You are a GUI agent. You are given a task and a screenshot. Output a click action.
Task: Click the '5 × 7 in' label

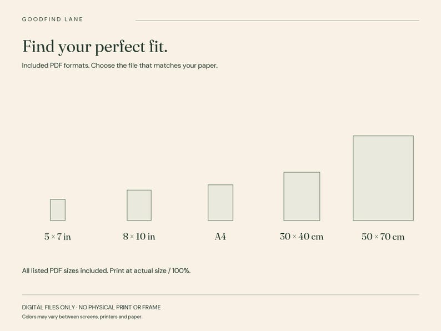(58, 237)
